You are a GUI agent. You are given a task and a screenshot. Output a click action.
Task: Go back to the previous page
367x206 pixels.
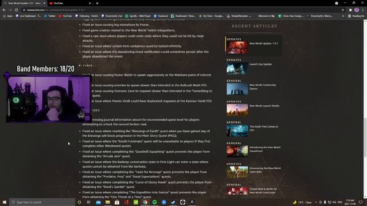pos(4,10)
